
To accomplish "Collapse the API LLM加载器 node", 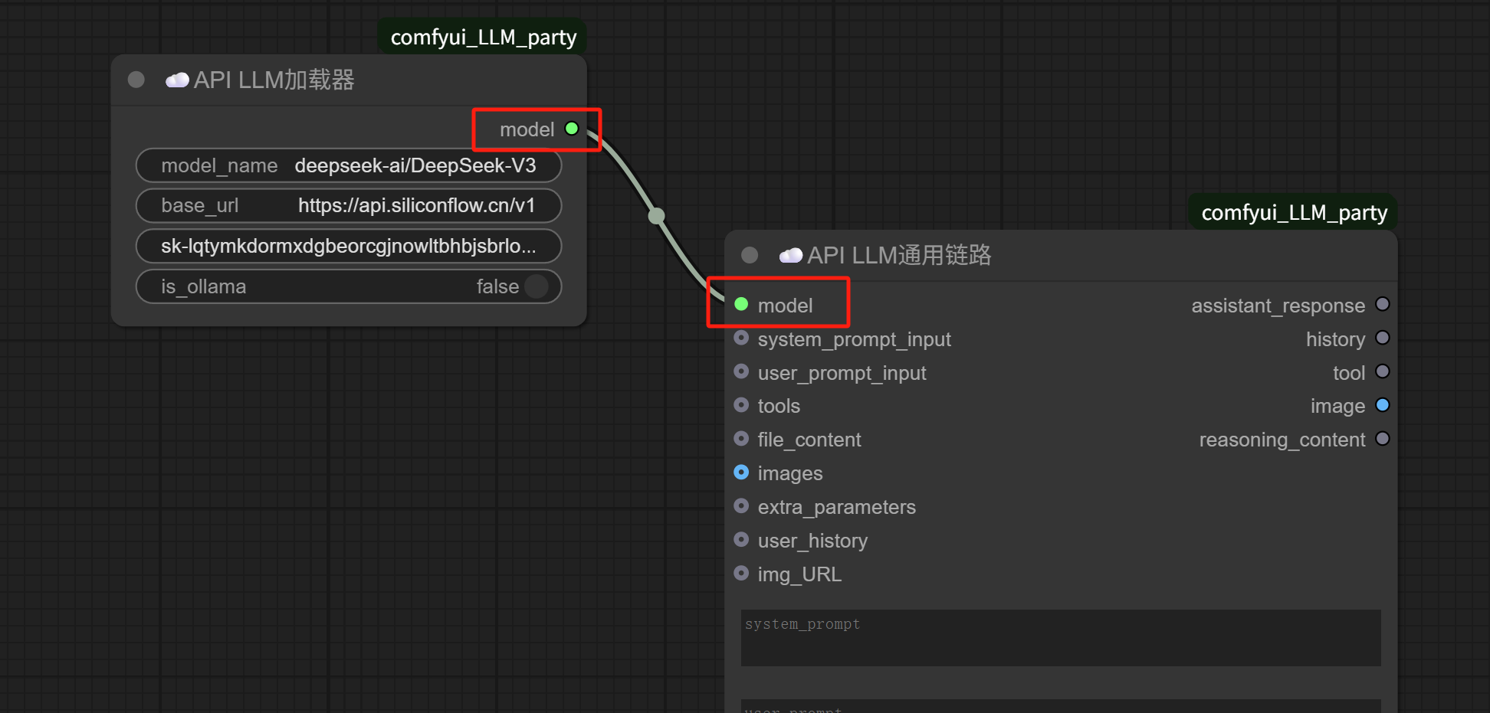I will [136, 80].
